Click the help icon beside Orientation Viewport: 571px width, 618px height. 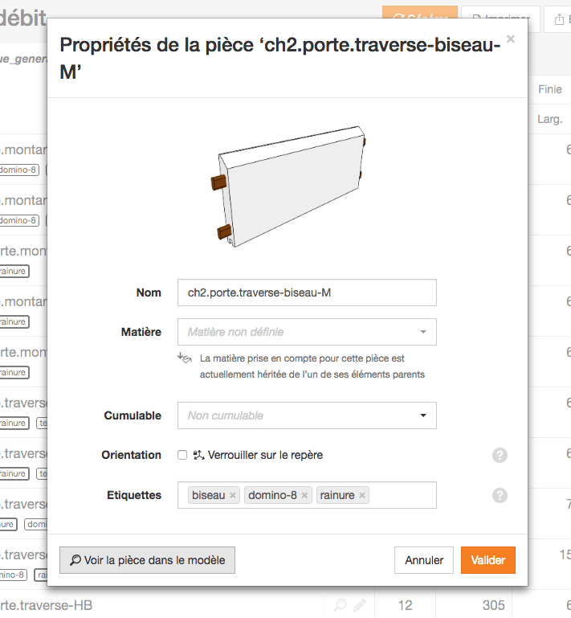(500, 455)
